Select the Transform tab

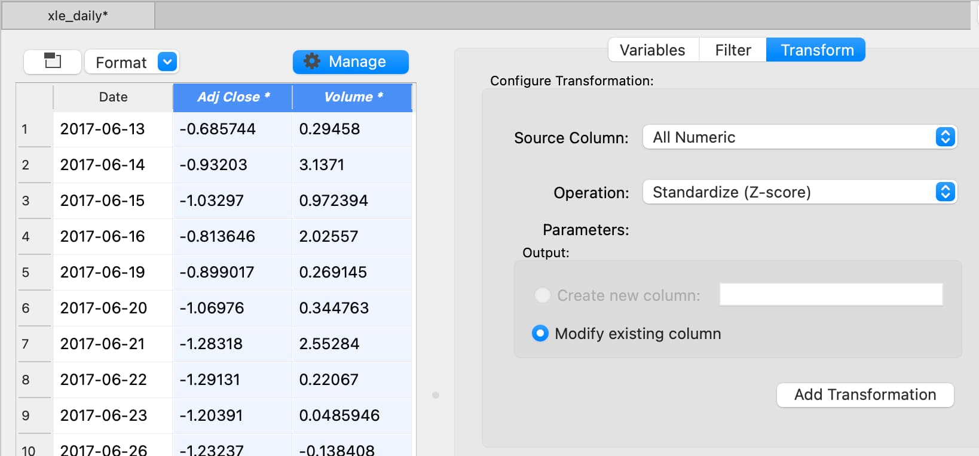(x=816, y=50)
